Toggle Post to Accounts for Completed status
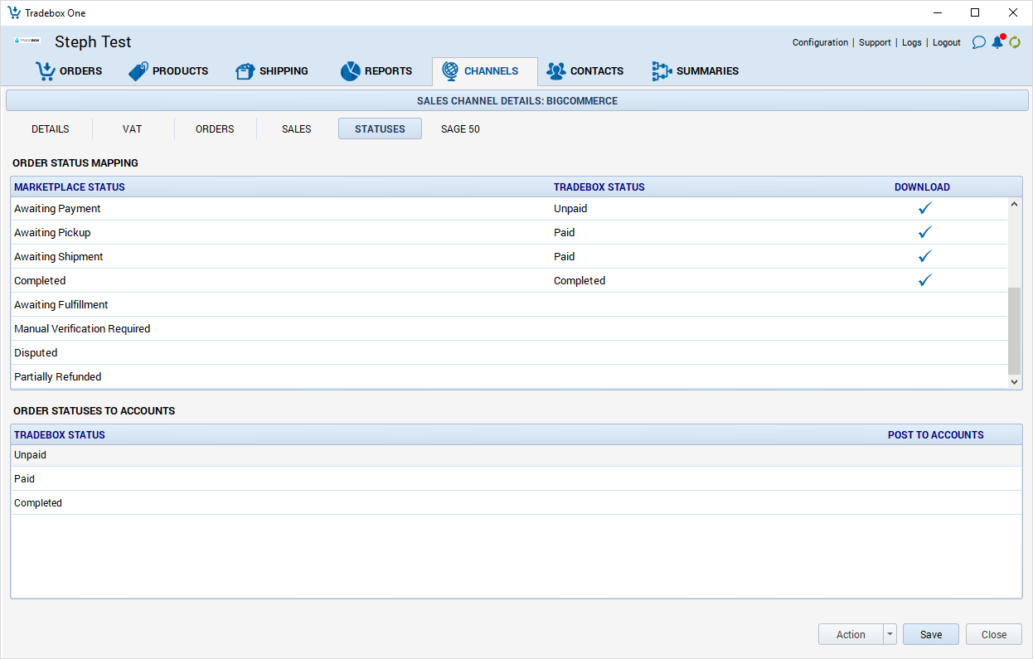Image resolution: width=1033 pixels, height=659 pixels. point(935,503)
